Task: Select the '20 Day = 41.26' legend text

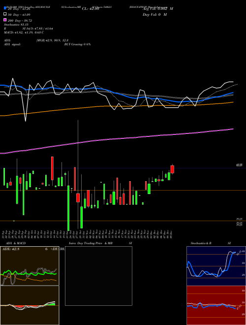Action: coord(19,9)
